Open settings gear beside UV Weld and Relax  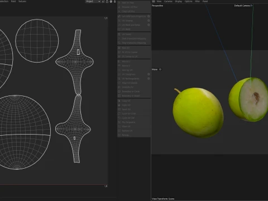coord(149,25)
